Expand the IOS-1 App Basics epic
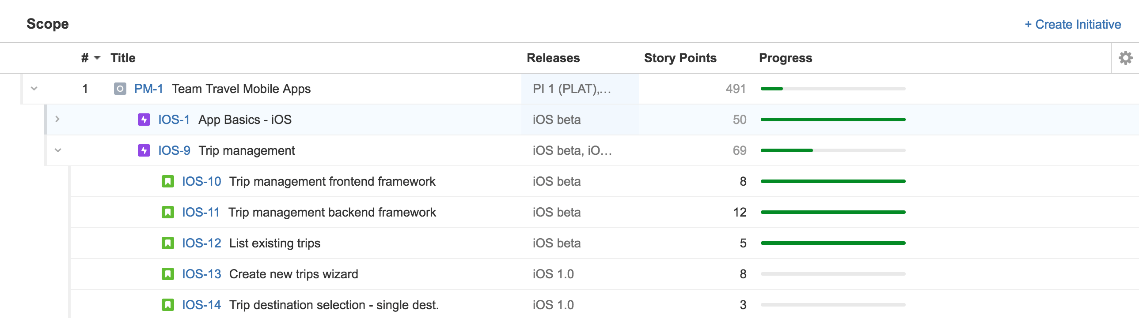This screenshot has width=1139, height=318. coord(57,119)
